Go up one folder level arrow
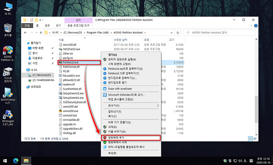Image resolution: width=273 pixels, height=165 pixels. (x=41, y=32)
